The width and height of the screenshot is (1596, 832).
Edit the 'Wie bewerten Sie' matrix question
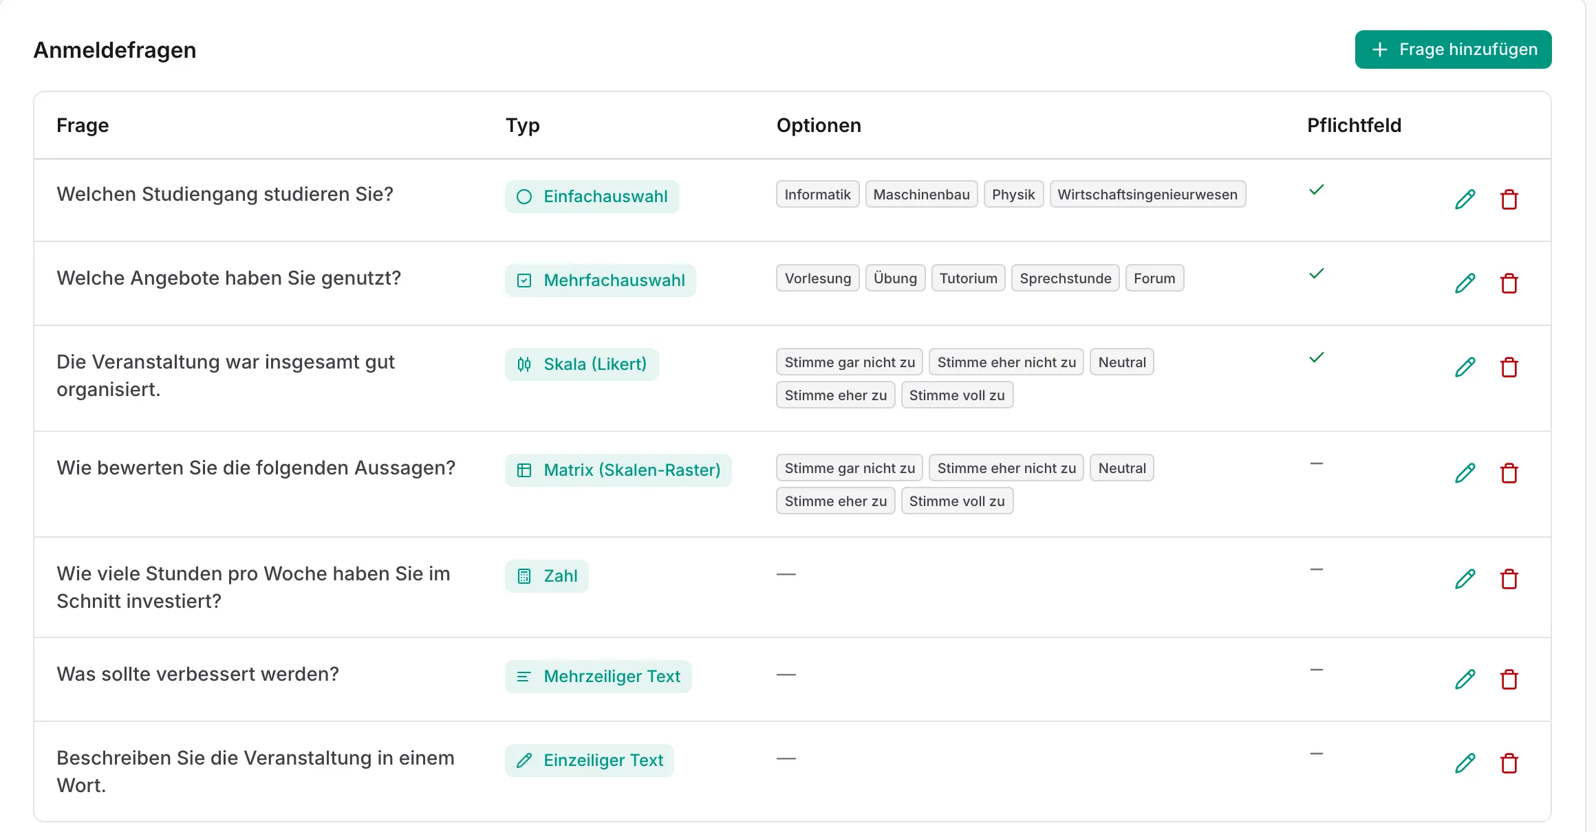pos(1465,473)
